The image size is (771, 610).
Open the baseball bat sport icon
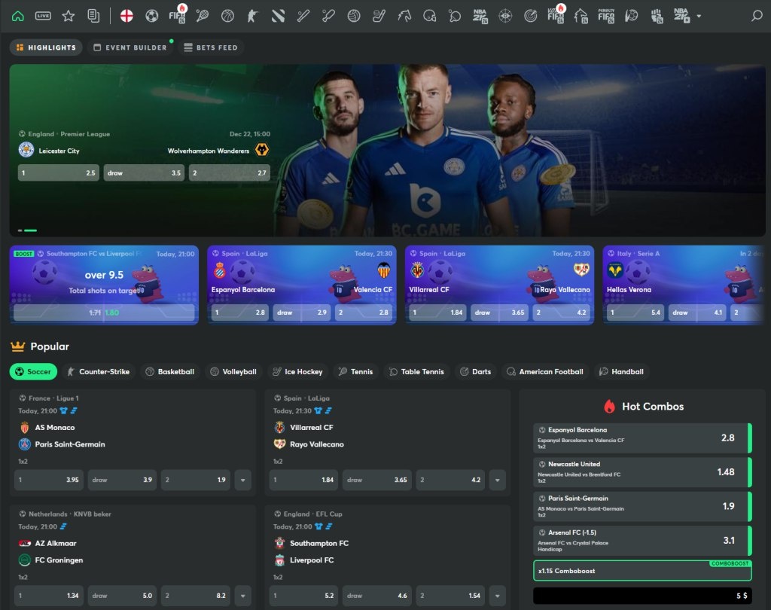(x=303, y=16)
